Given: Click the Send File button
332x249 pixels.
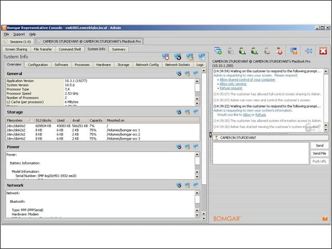Looking at the screenshot, I should [320, 154].
